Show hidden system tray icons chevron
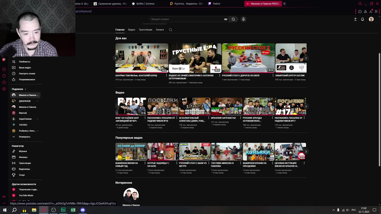This screenshot has width=381, height=214. 333,210
